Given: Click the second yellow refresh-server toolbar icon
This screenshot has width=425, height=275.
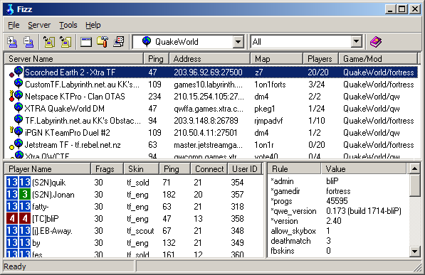Looking at the screenshot, I should coord(65,42).
